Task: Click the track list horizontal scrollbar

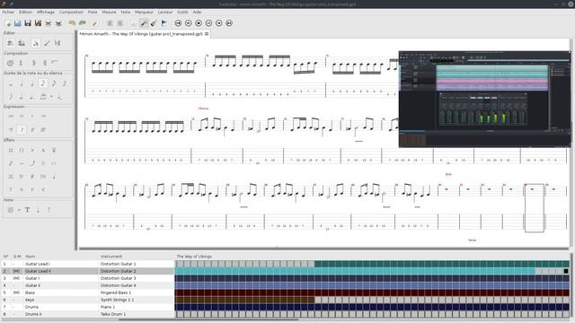Action: (x=208, y=319)
